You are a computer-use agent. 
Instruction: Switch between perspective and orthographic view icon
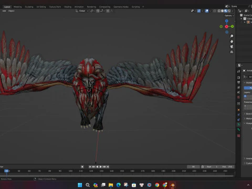coord(232,52)
